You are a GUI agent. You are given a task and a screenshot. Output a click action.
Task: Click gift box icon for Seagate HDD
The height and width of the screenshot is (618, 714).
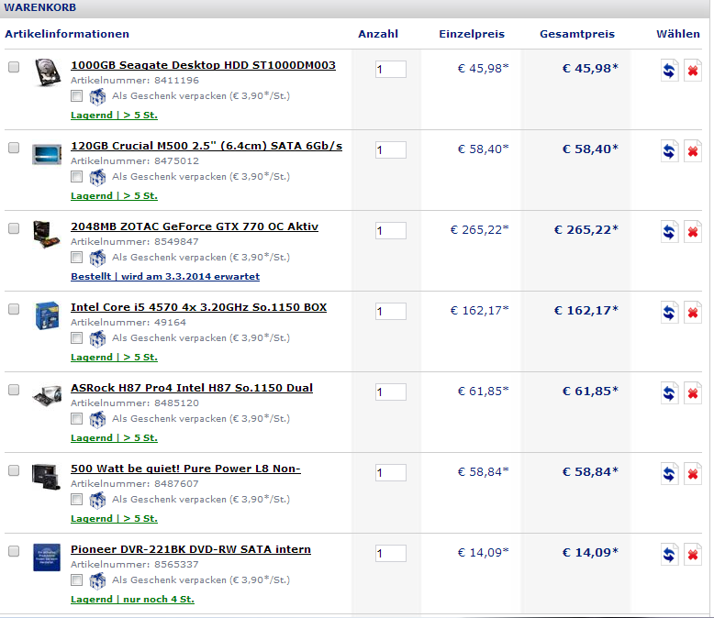coord(97,96)
